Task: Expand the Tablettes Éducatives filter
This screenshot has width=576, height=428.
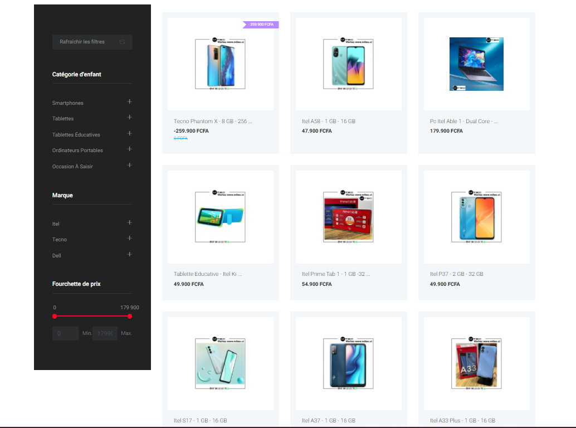Action: point(129,134)
